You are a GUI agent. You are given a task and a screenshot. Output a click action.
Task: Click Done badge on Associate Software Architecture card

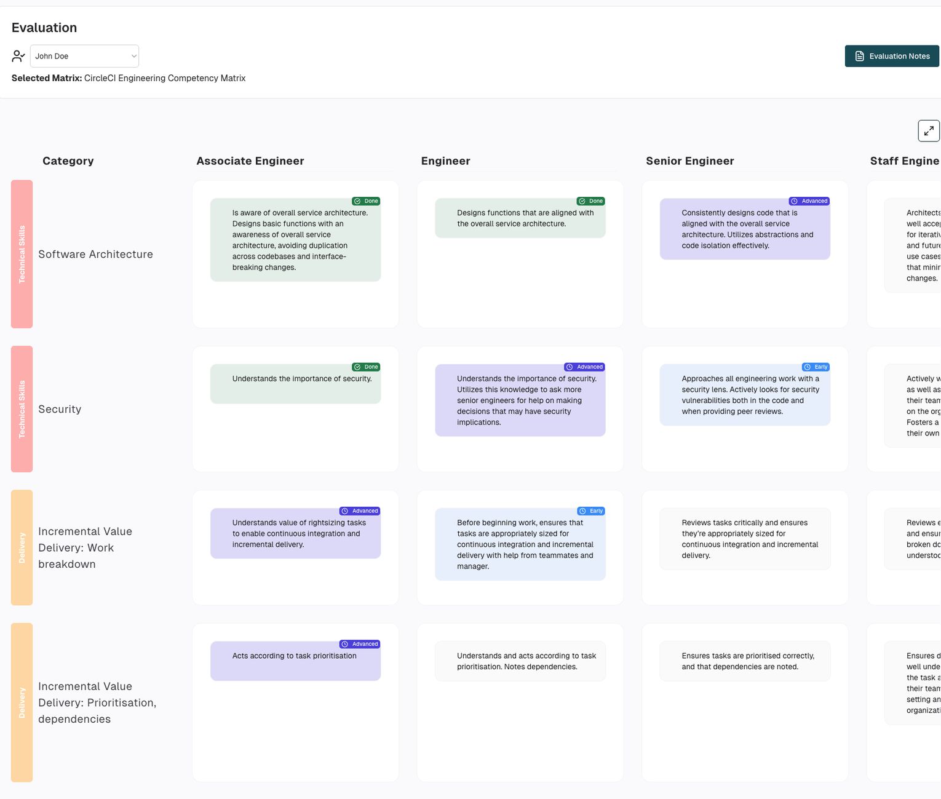pos(366,201)
